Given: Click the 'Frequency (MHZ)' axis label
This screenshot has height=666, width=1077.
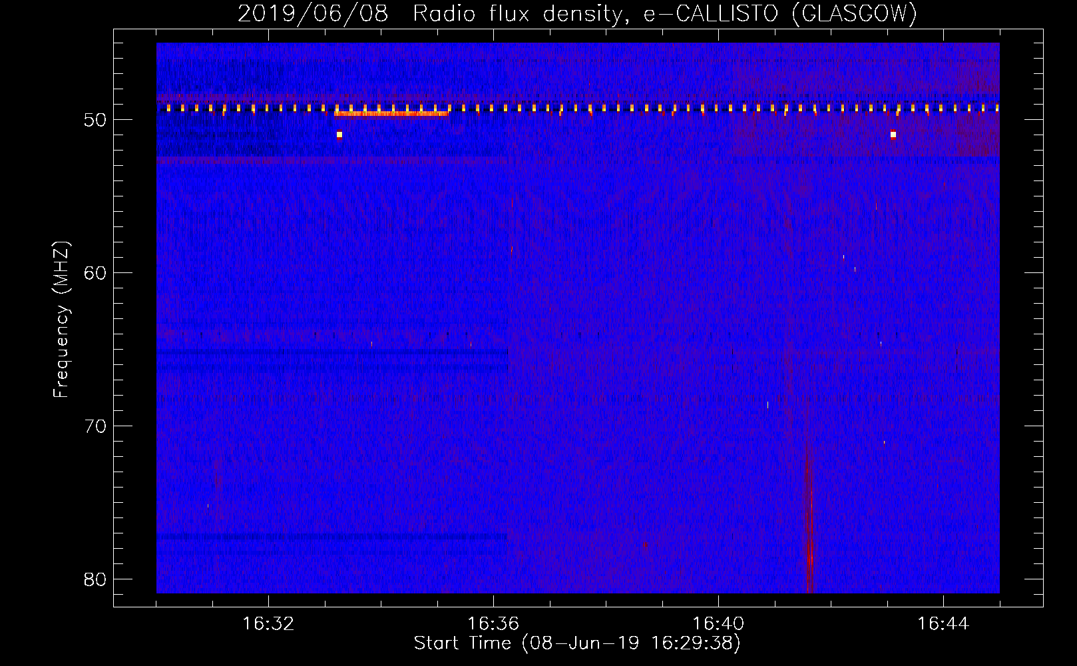Looking at the screenshot, I should click(61, 319).
